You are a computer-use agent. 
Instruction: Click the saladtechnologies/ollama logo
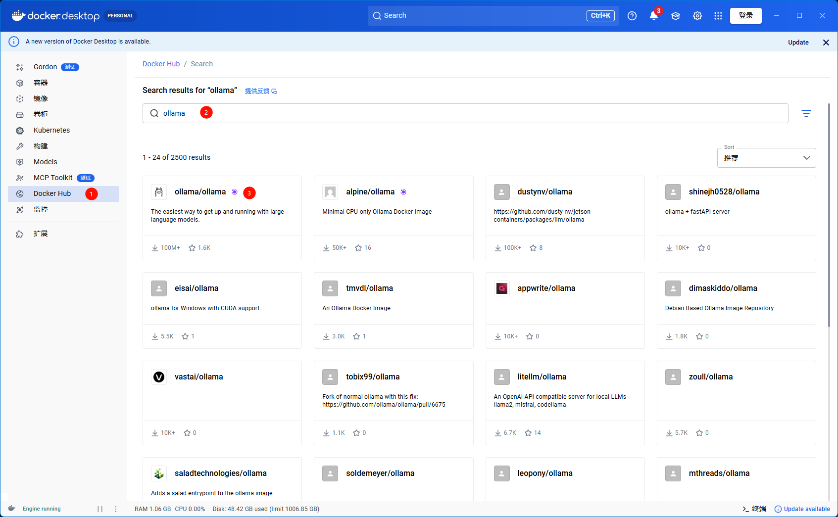(159, 473)
